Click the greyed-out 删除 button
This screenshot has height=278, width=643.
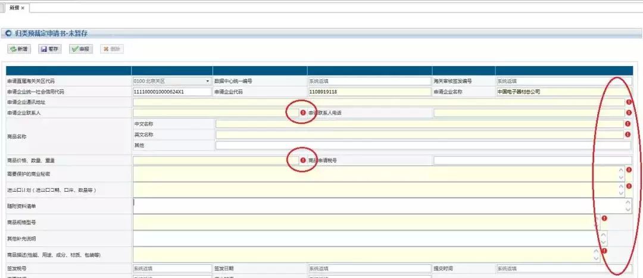point(111,49)
